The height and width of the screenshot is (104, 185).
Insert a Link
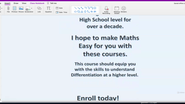(39, 9)
